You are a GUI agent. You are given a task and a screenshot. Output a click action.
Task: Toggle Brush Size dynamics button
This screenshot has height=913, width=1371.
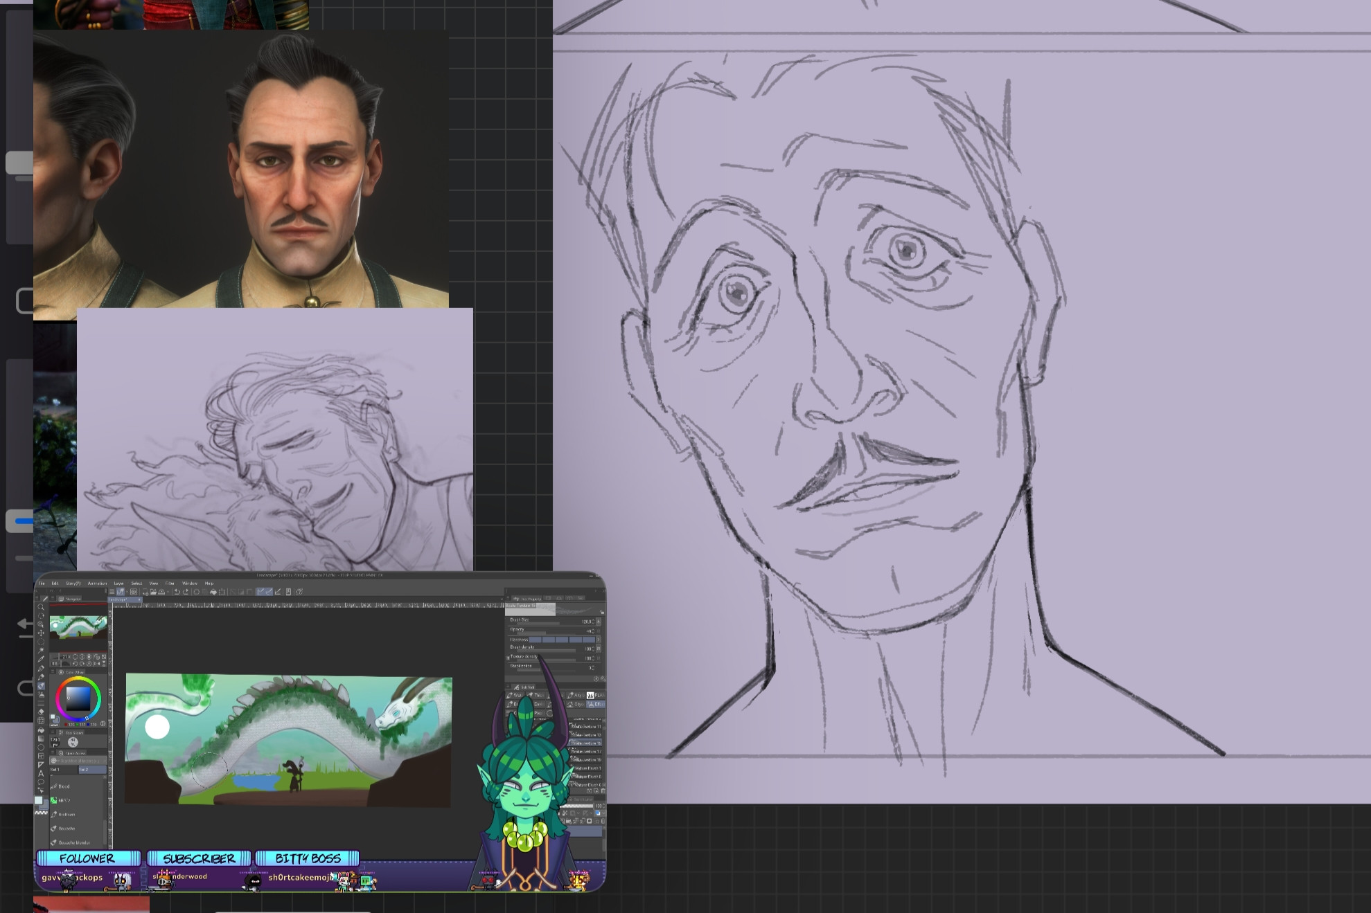599,622
